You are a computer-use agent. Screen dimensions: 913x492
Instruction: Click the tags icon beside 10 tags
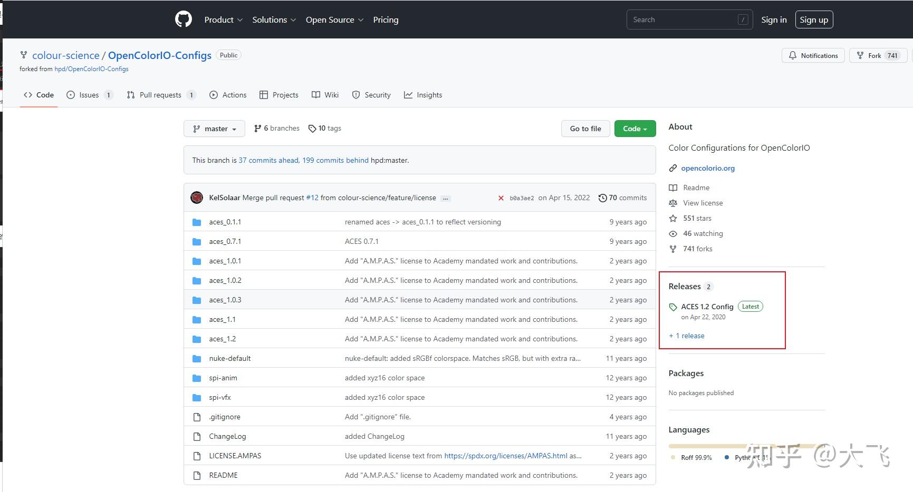point(312,129)
